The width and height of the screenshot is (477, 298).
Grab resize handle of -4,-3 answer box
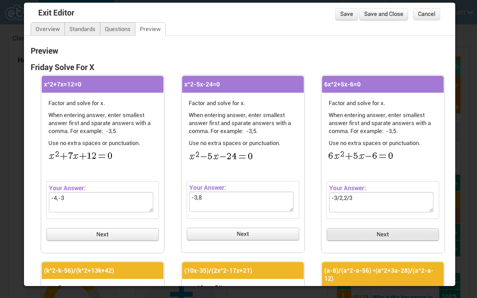[x=151, y=210]
